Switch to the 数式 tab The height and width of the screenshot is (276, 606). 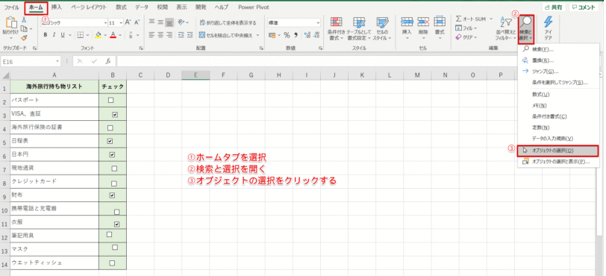tap(121, 7)
